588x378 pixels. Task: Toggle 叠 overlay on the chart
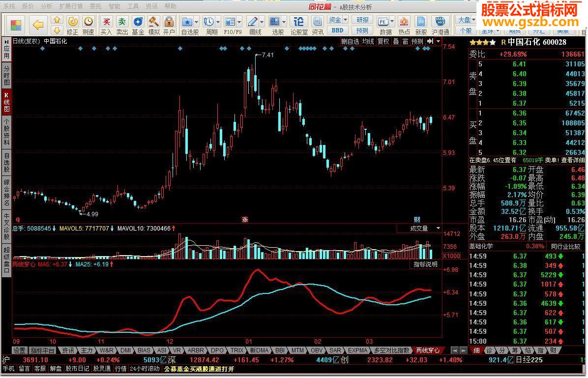396,41
